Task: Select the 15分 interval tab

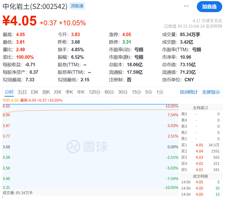Action: tap(137, 92)
